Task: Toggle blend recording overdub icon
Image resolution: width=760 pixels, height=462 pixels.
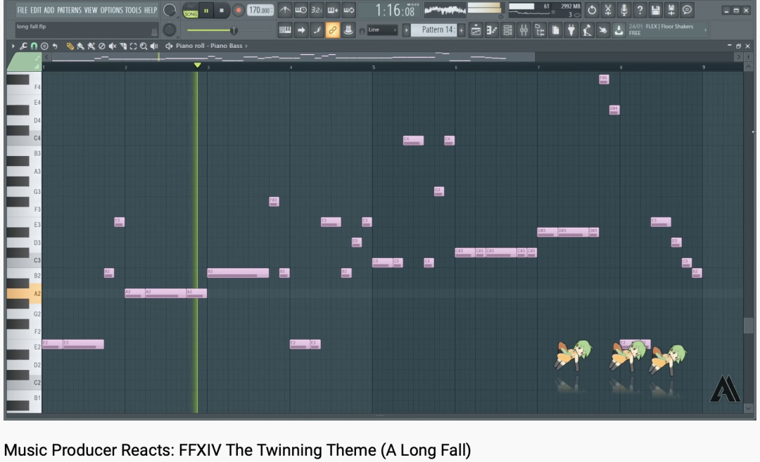Action: click(x=332, y=10)
